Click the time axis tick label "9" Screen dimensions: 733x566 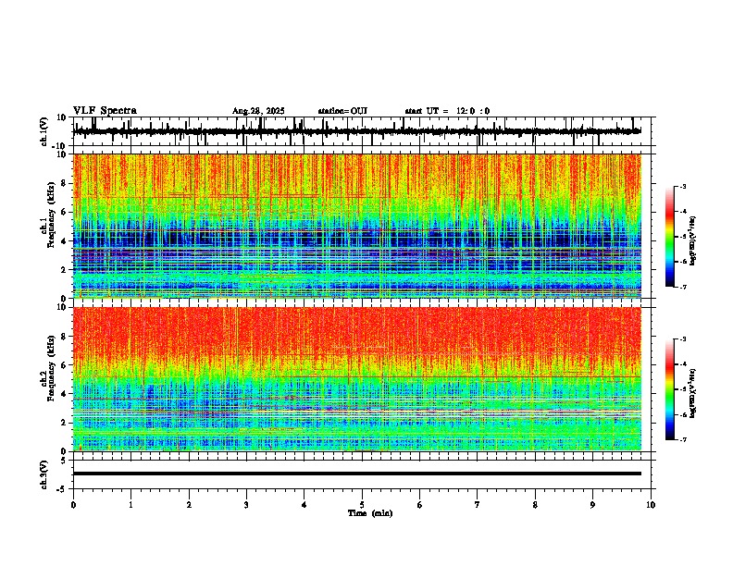pos(592,505)
